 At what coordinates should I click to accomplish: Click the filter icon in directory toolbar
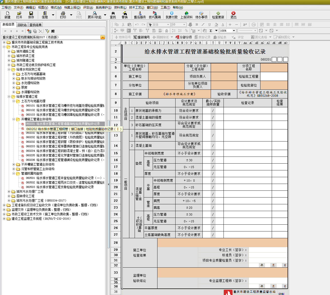[x=47, y=31]
